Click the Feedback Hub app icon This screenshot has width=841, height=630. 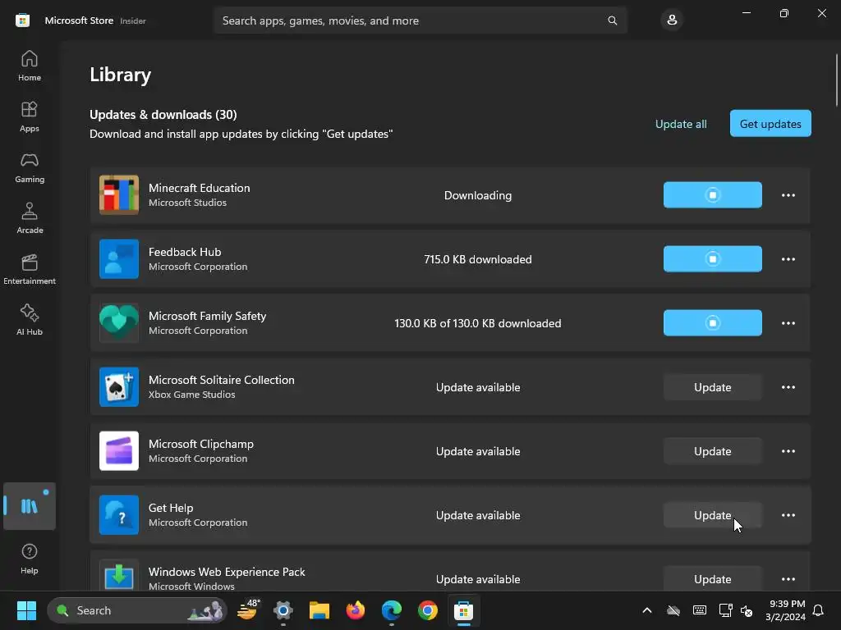click(x=119, y=258)
